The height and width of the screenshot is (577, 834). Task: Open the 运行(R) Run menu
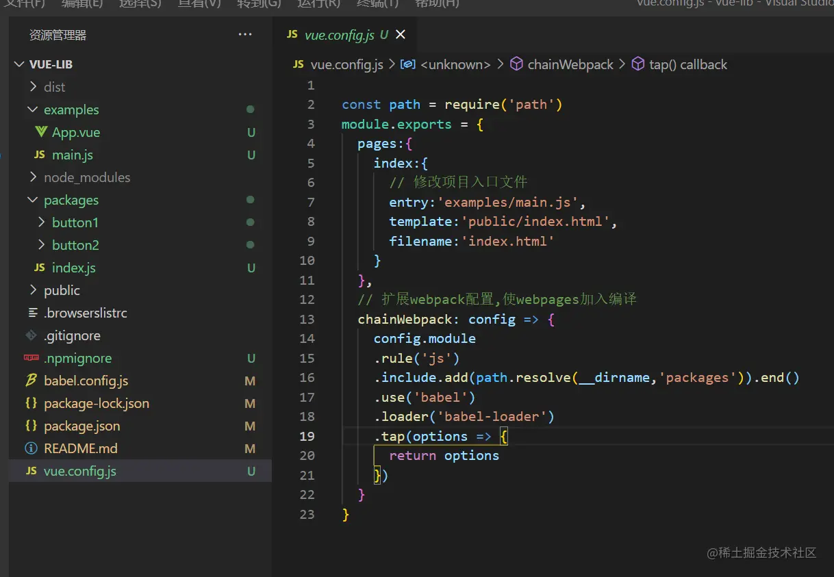(x=318, y=3)
